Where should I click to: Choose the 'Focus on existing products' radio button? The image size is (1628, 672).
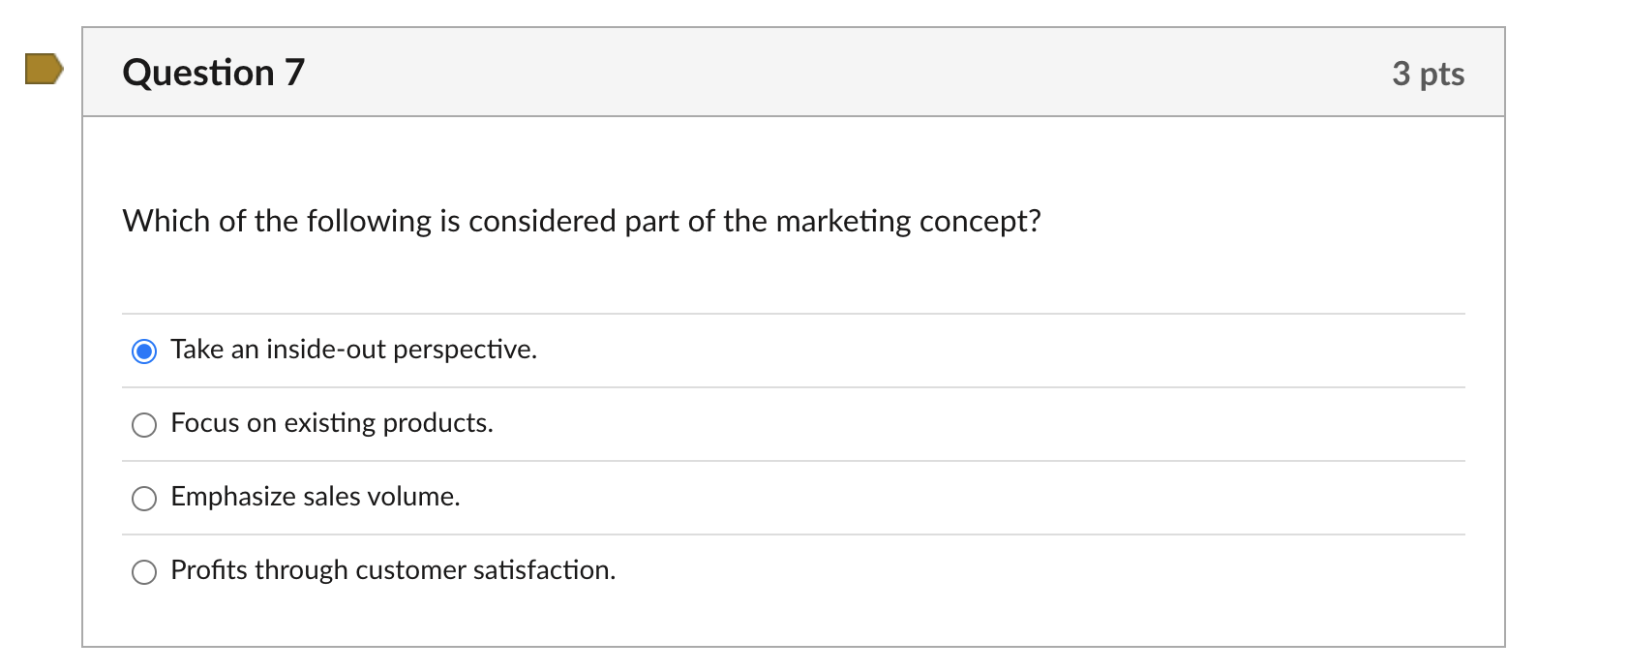coord(144,424)
